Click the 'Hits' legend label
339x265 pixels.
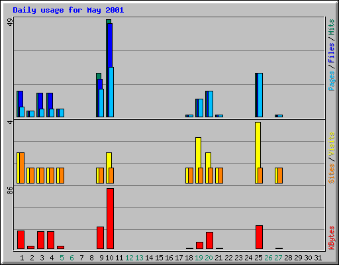point(331,27)
